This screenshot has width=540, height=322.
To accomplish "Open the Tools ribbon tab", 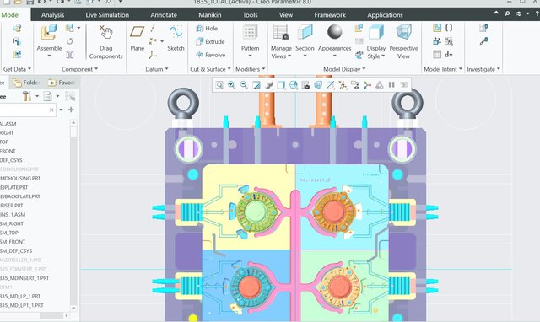I will pos(250,15).
